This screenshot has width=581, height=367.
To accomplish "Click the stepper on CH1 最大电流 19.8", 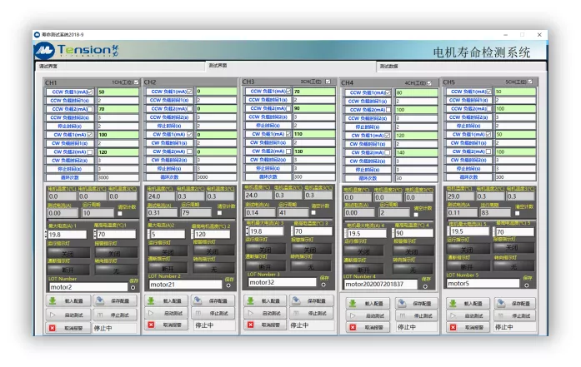I will pyautogui.click(x=48, y=235).
